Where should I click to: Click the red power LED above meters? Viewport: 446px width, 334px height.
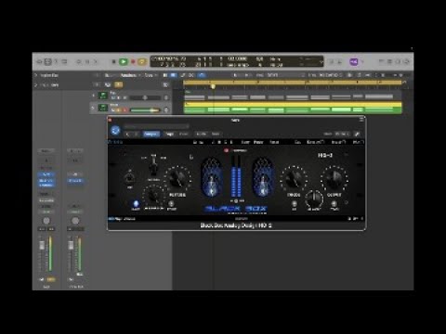[x=226, y=150]
